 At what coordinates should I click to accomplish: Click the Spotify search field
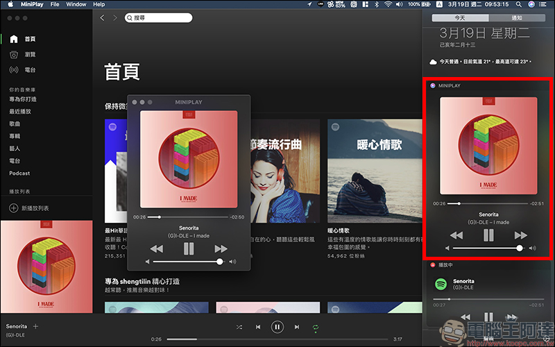159,18
